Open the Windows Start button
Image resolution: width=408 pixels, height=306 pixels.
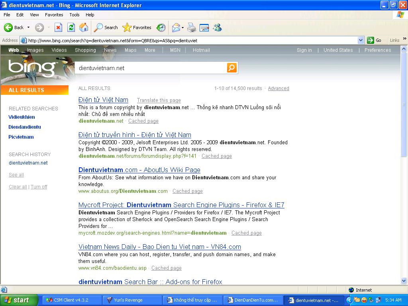[x=19, y=300]
